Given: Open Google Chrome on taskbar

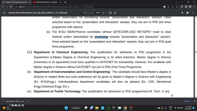Looking at the screenshot, I should (125, 108).
